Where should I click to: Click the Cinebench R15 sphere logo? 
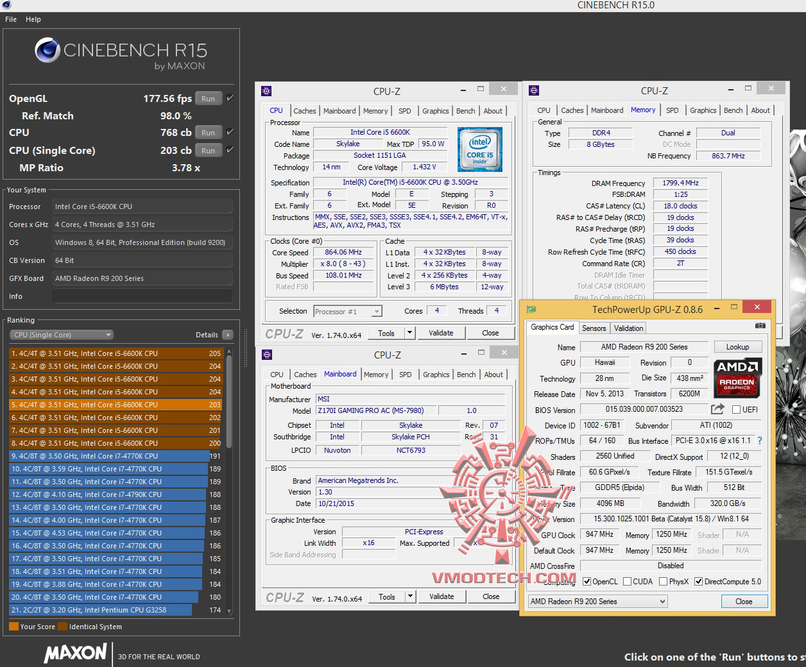47,50
